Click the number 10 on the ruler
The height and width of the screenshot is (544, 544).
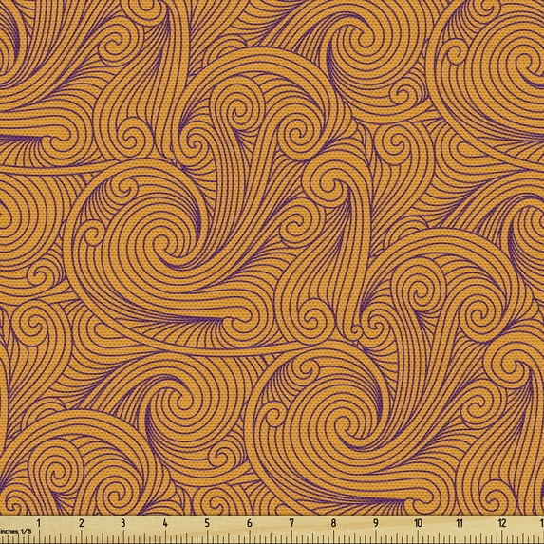(x=418, y=522)
